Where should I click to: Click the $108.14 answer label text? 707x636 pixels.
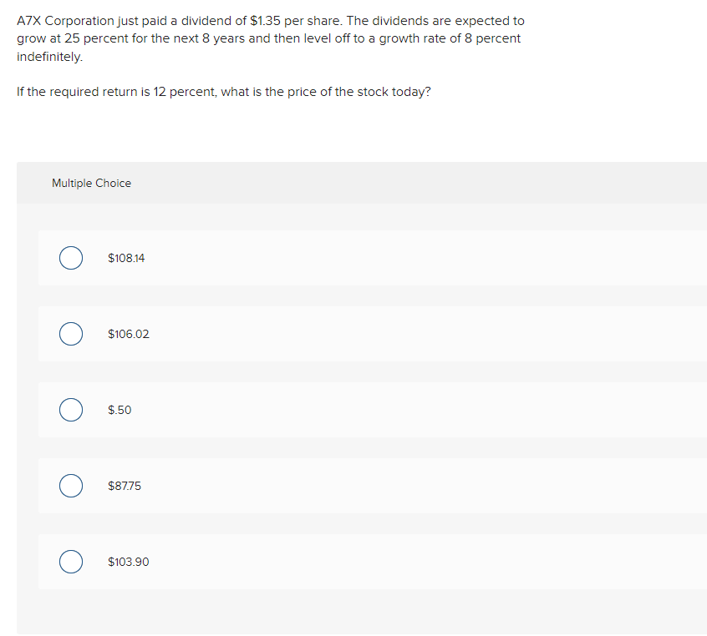click(x=126, y=258)
